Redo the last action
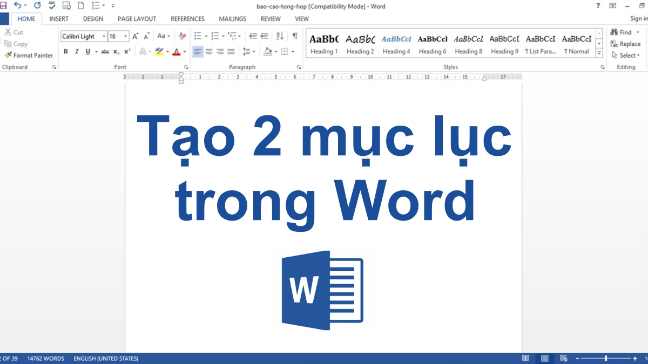The image size is (648, 364). click(x=37, y=5)
